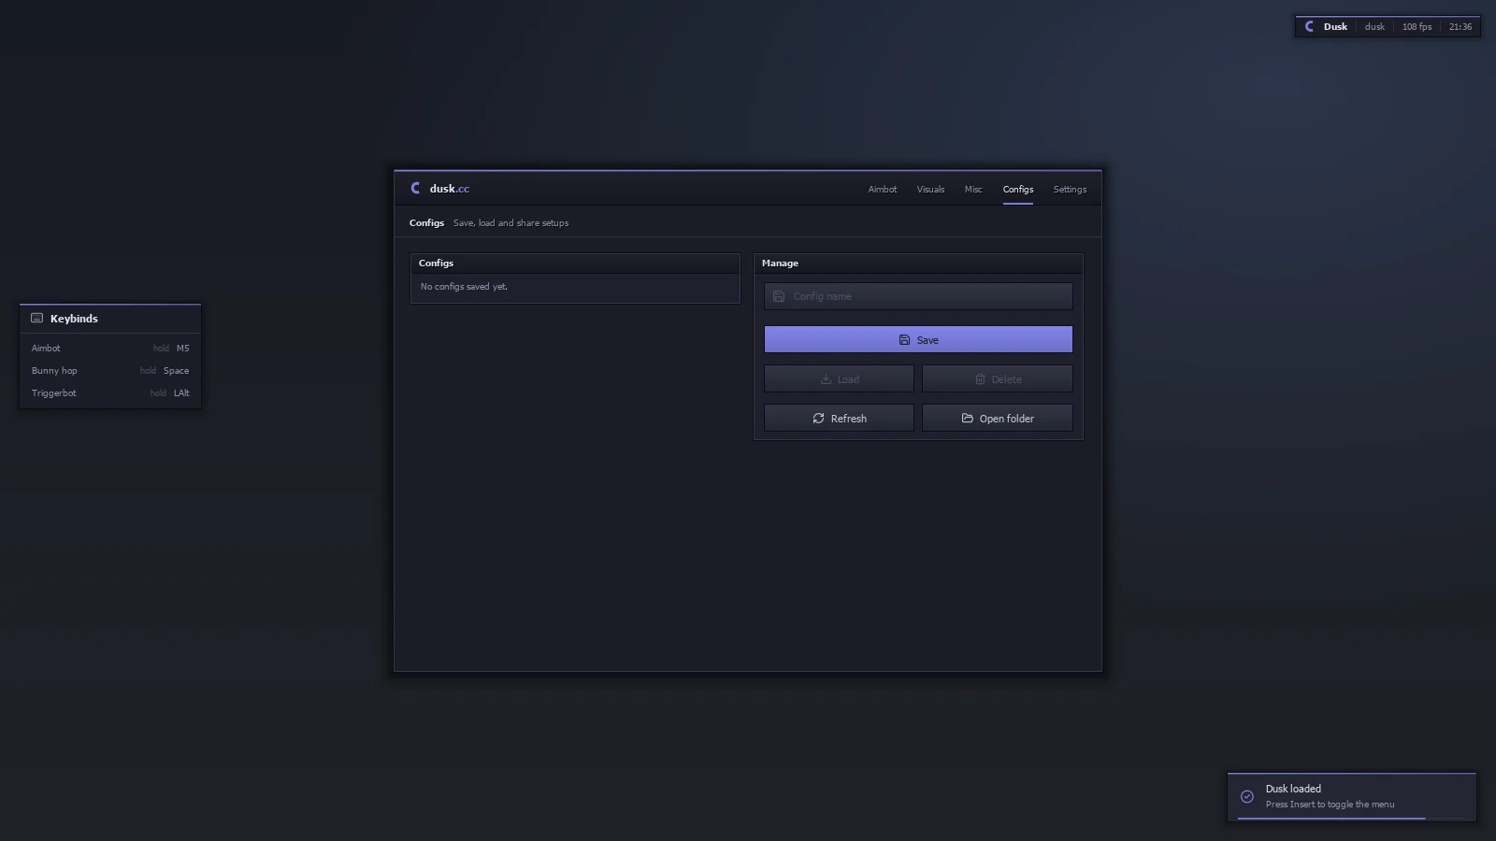Viewport: 1496px width, 841px height.
Task: Click the floppy icon in Config name field
Action: pyautogui.click(x=779, y=296)
